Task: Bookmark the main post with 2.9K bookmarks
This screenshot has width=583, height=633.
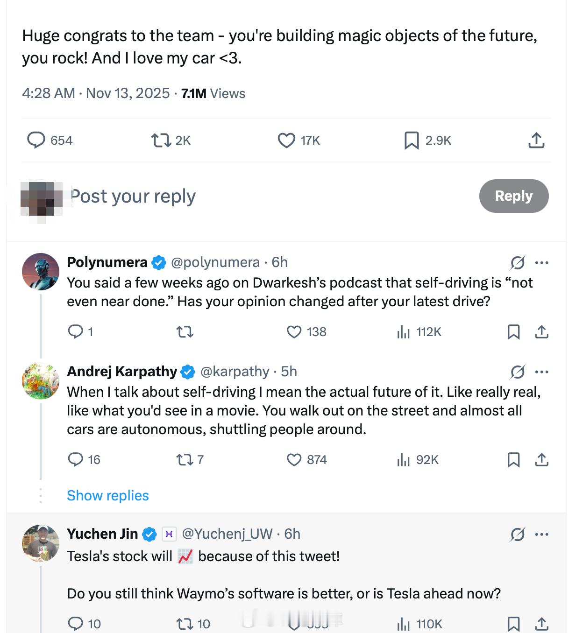Action: coord(411,140)
